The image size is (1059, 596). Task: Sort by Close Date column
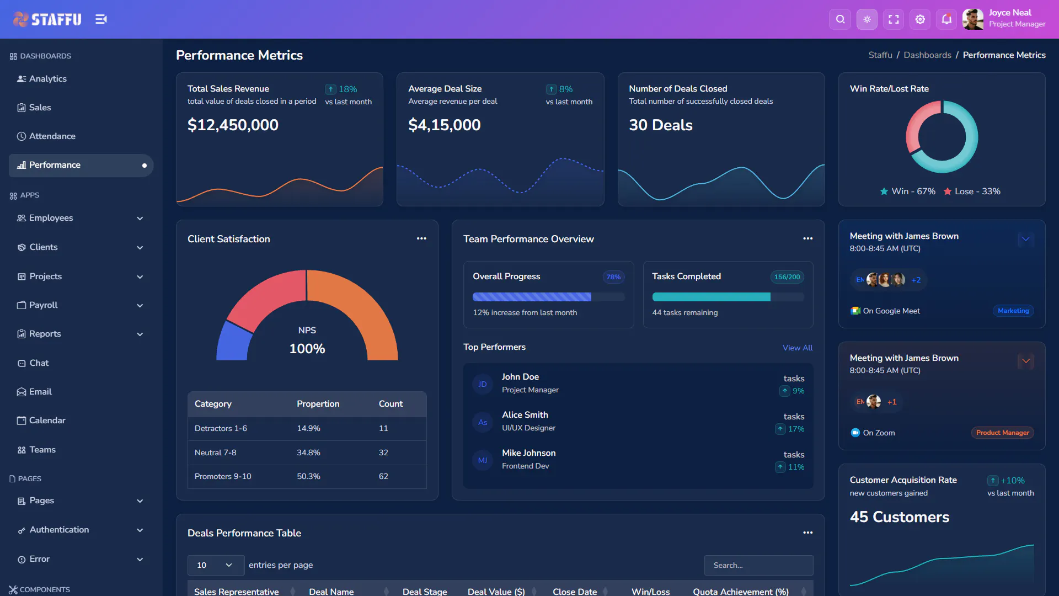pyautogui.click(x=580, y=591)
